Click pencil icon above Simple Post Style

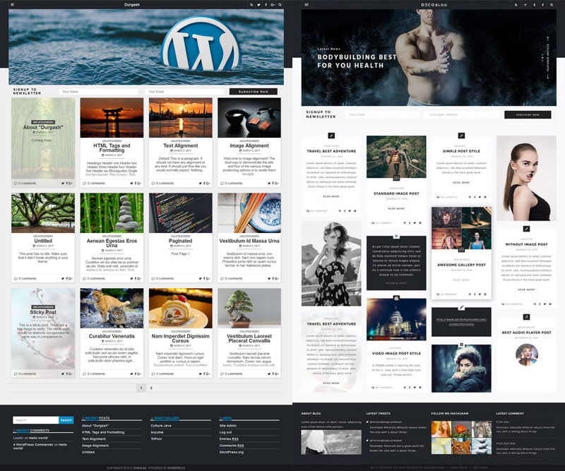(461, 136)
